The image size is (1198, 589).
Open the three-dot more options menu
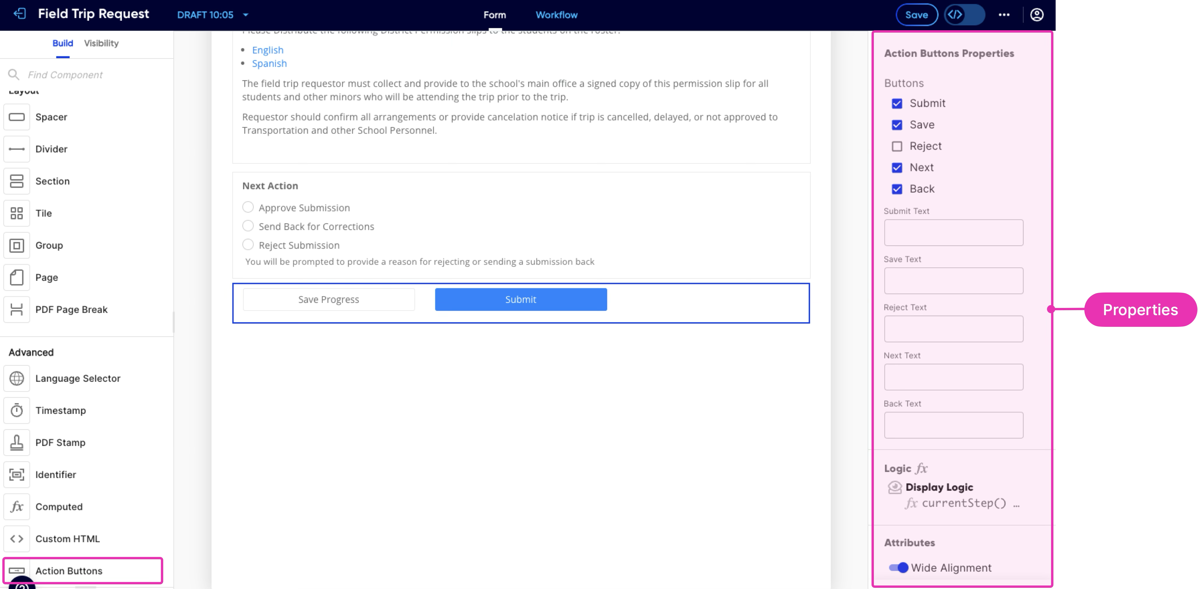click(x=1004, y=15)
